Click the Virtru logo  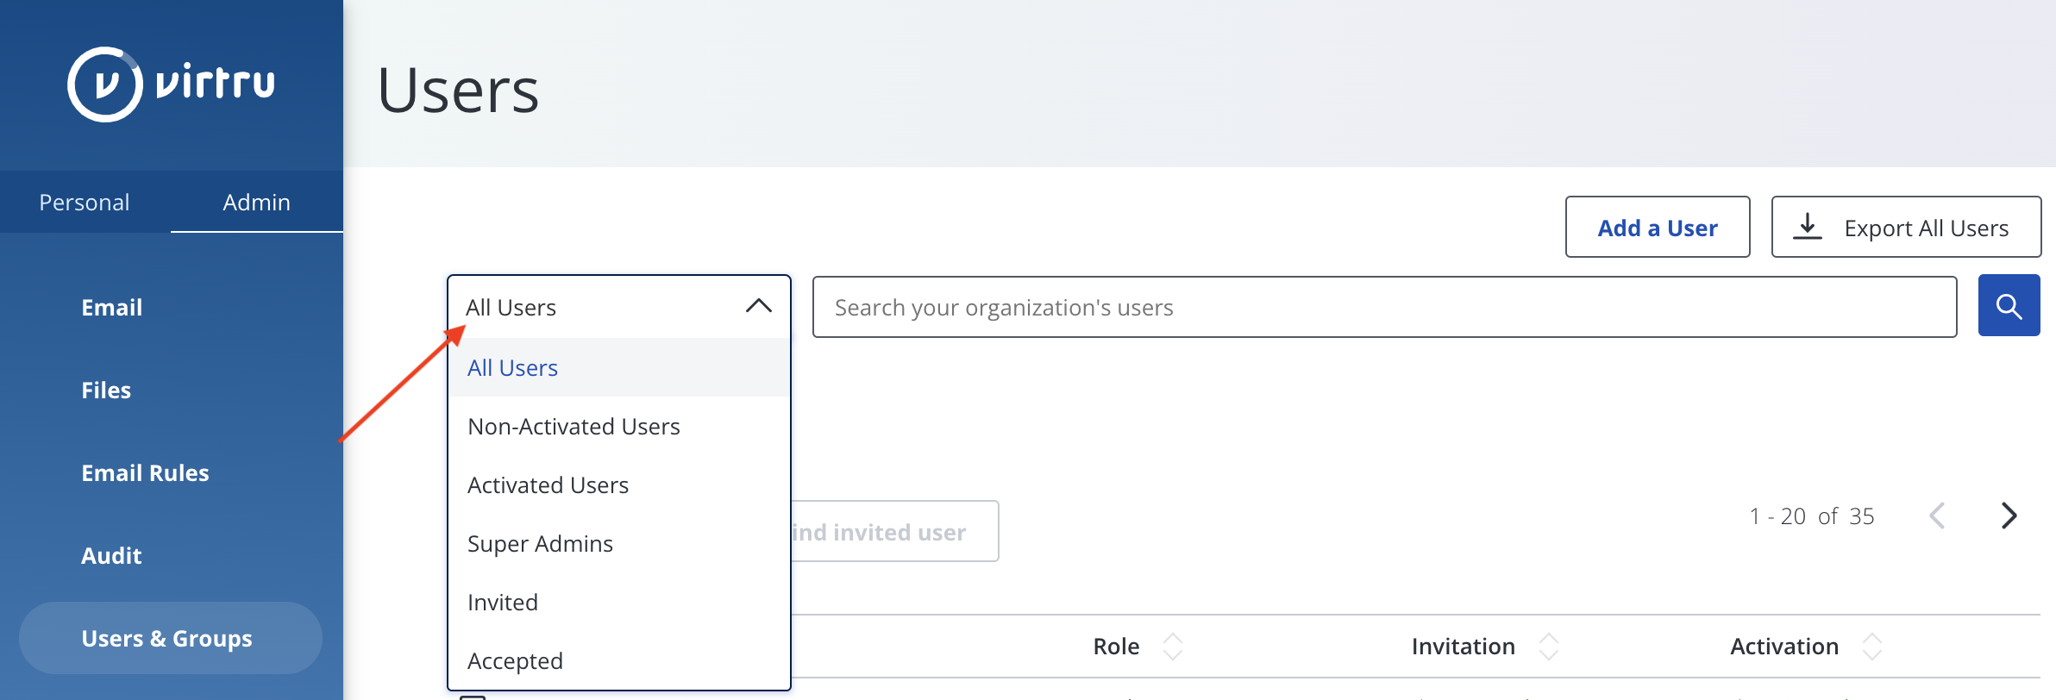click(172, 84)
